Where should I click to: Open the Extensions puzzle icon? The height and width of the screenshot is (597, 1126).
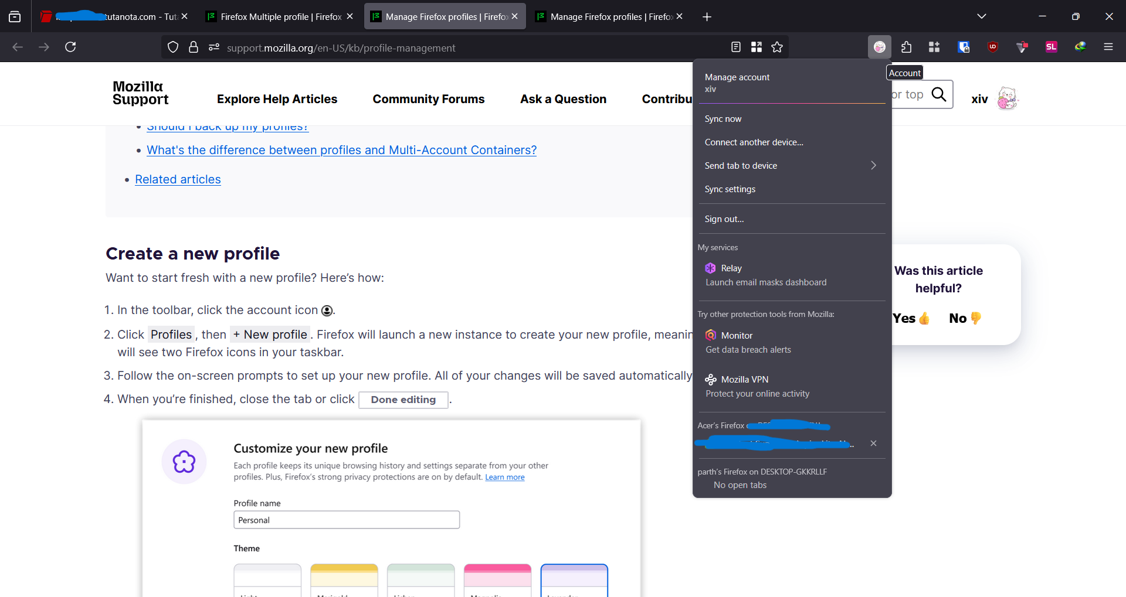tap(906, 47)
